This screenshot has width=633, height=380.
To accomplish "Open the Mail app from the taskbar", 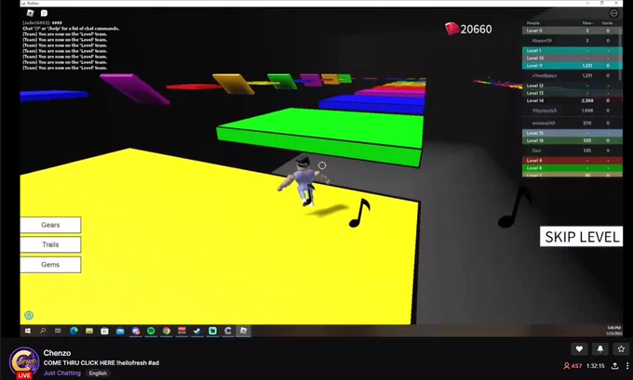I will click(120, 331).
